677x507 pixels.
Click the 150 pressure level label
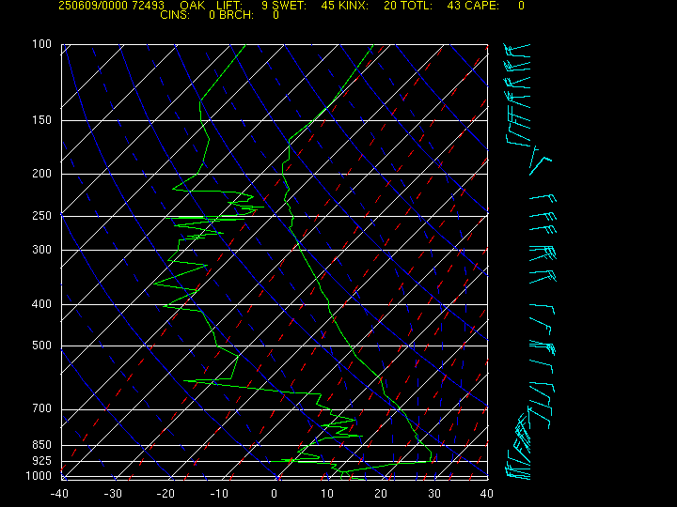pos(42,120)
